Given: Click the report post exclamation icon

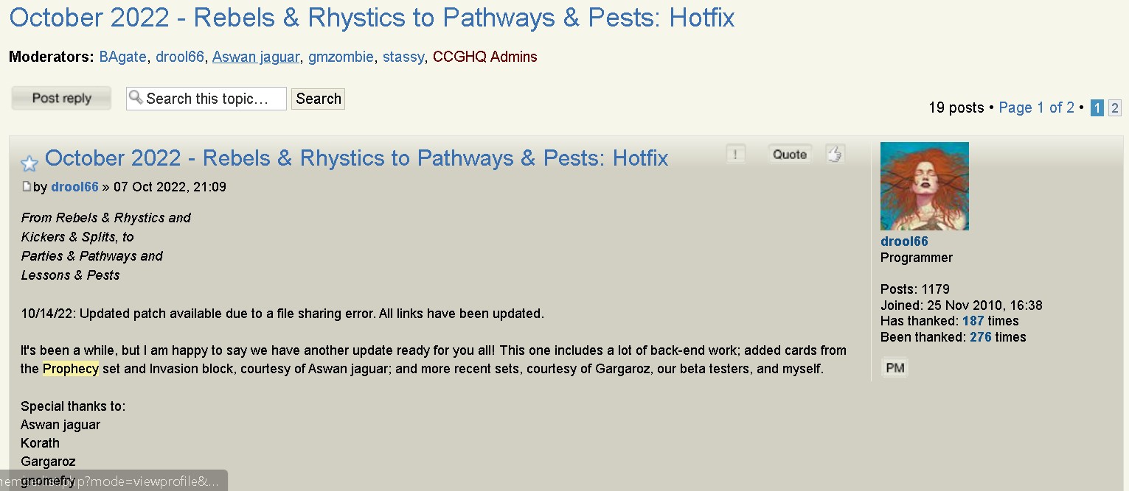Looking at the screenshot, I should [x=735, y=154].
